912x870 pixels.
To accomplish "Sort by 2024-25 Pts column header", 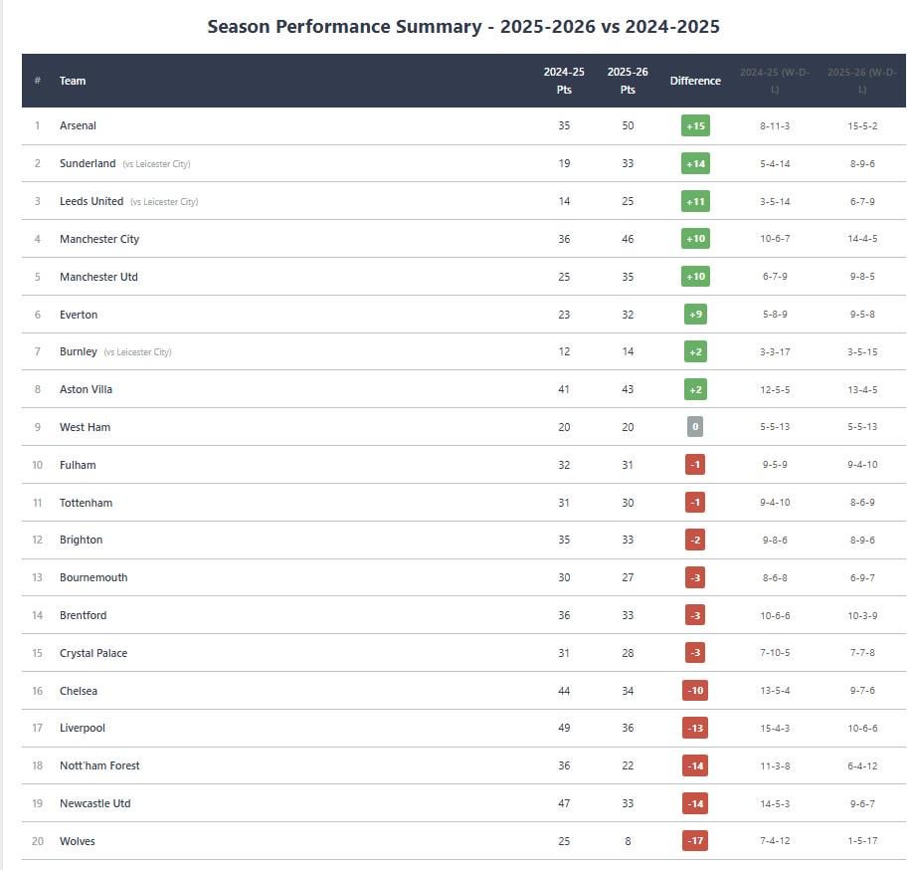I will [x=564, y=81].
